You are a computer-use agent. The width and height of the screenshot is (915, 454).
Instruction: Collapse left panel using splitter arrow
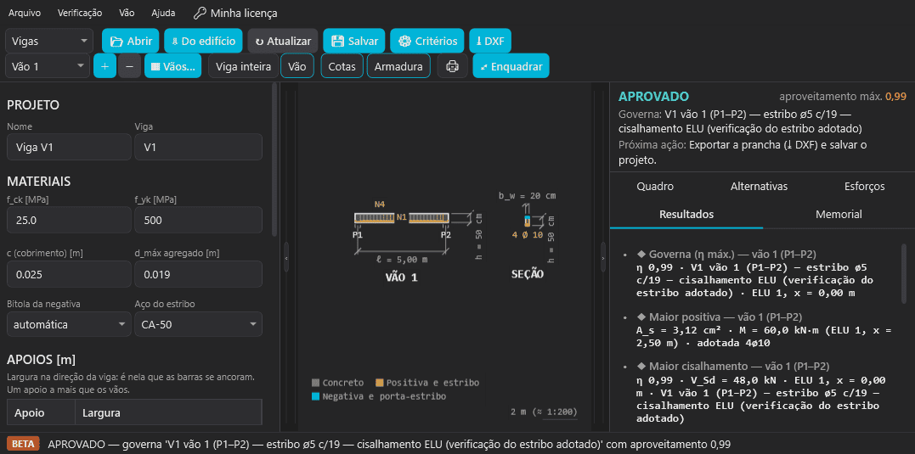tap(286, 257)
